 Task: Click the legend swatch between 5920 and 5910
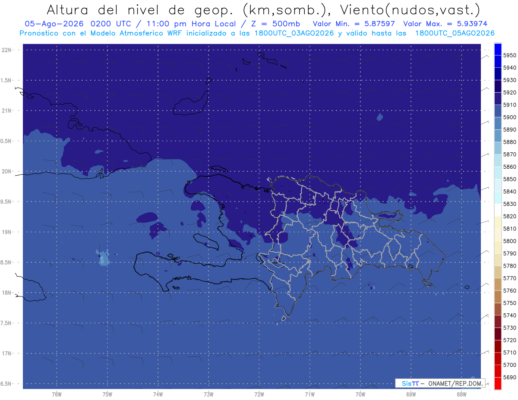click(498, 99)
